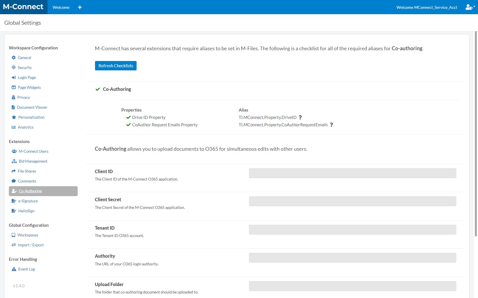Open the General settings gear icon
478x298 pixels.
[14, 57]
